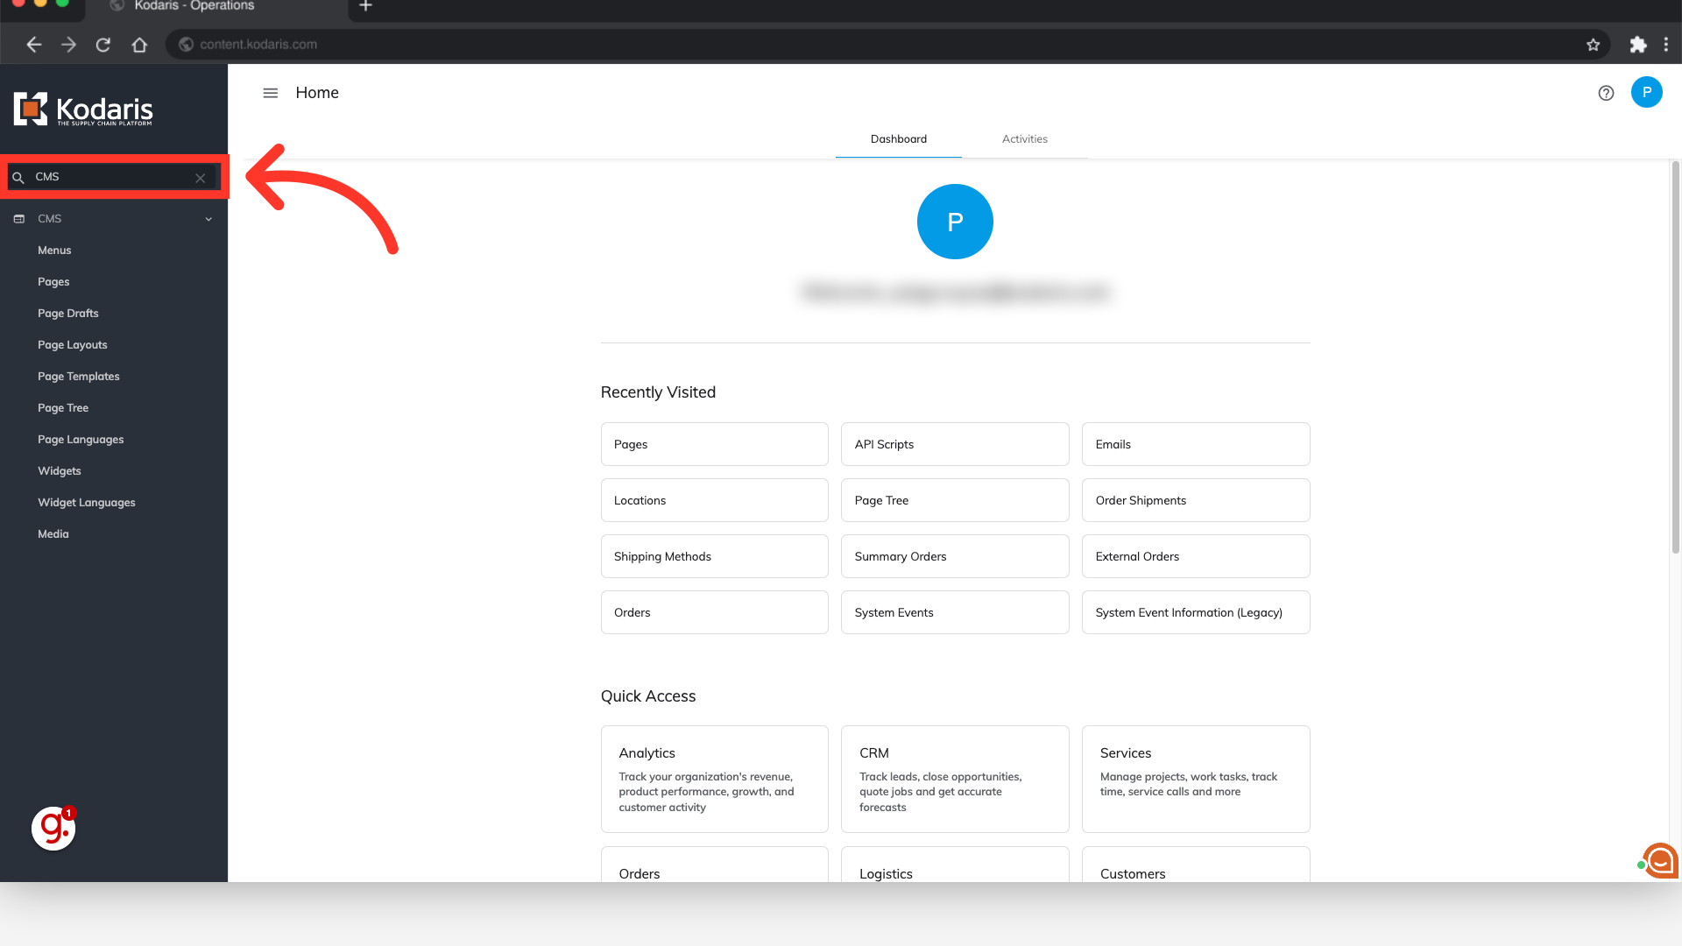Image resolution: width=1682 pixels, height=946 pixels.
Task: Open Widgets from the CMS menu
Action: (x=60, y=471)
